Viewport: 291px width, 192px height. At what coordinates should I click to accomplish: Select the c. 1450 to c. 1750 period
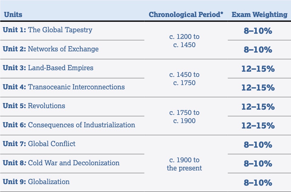click(x=184, y=79)
